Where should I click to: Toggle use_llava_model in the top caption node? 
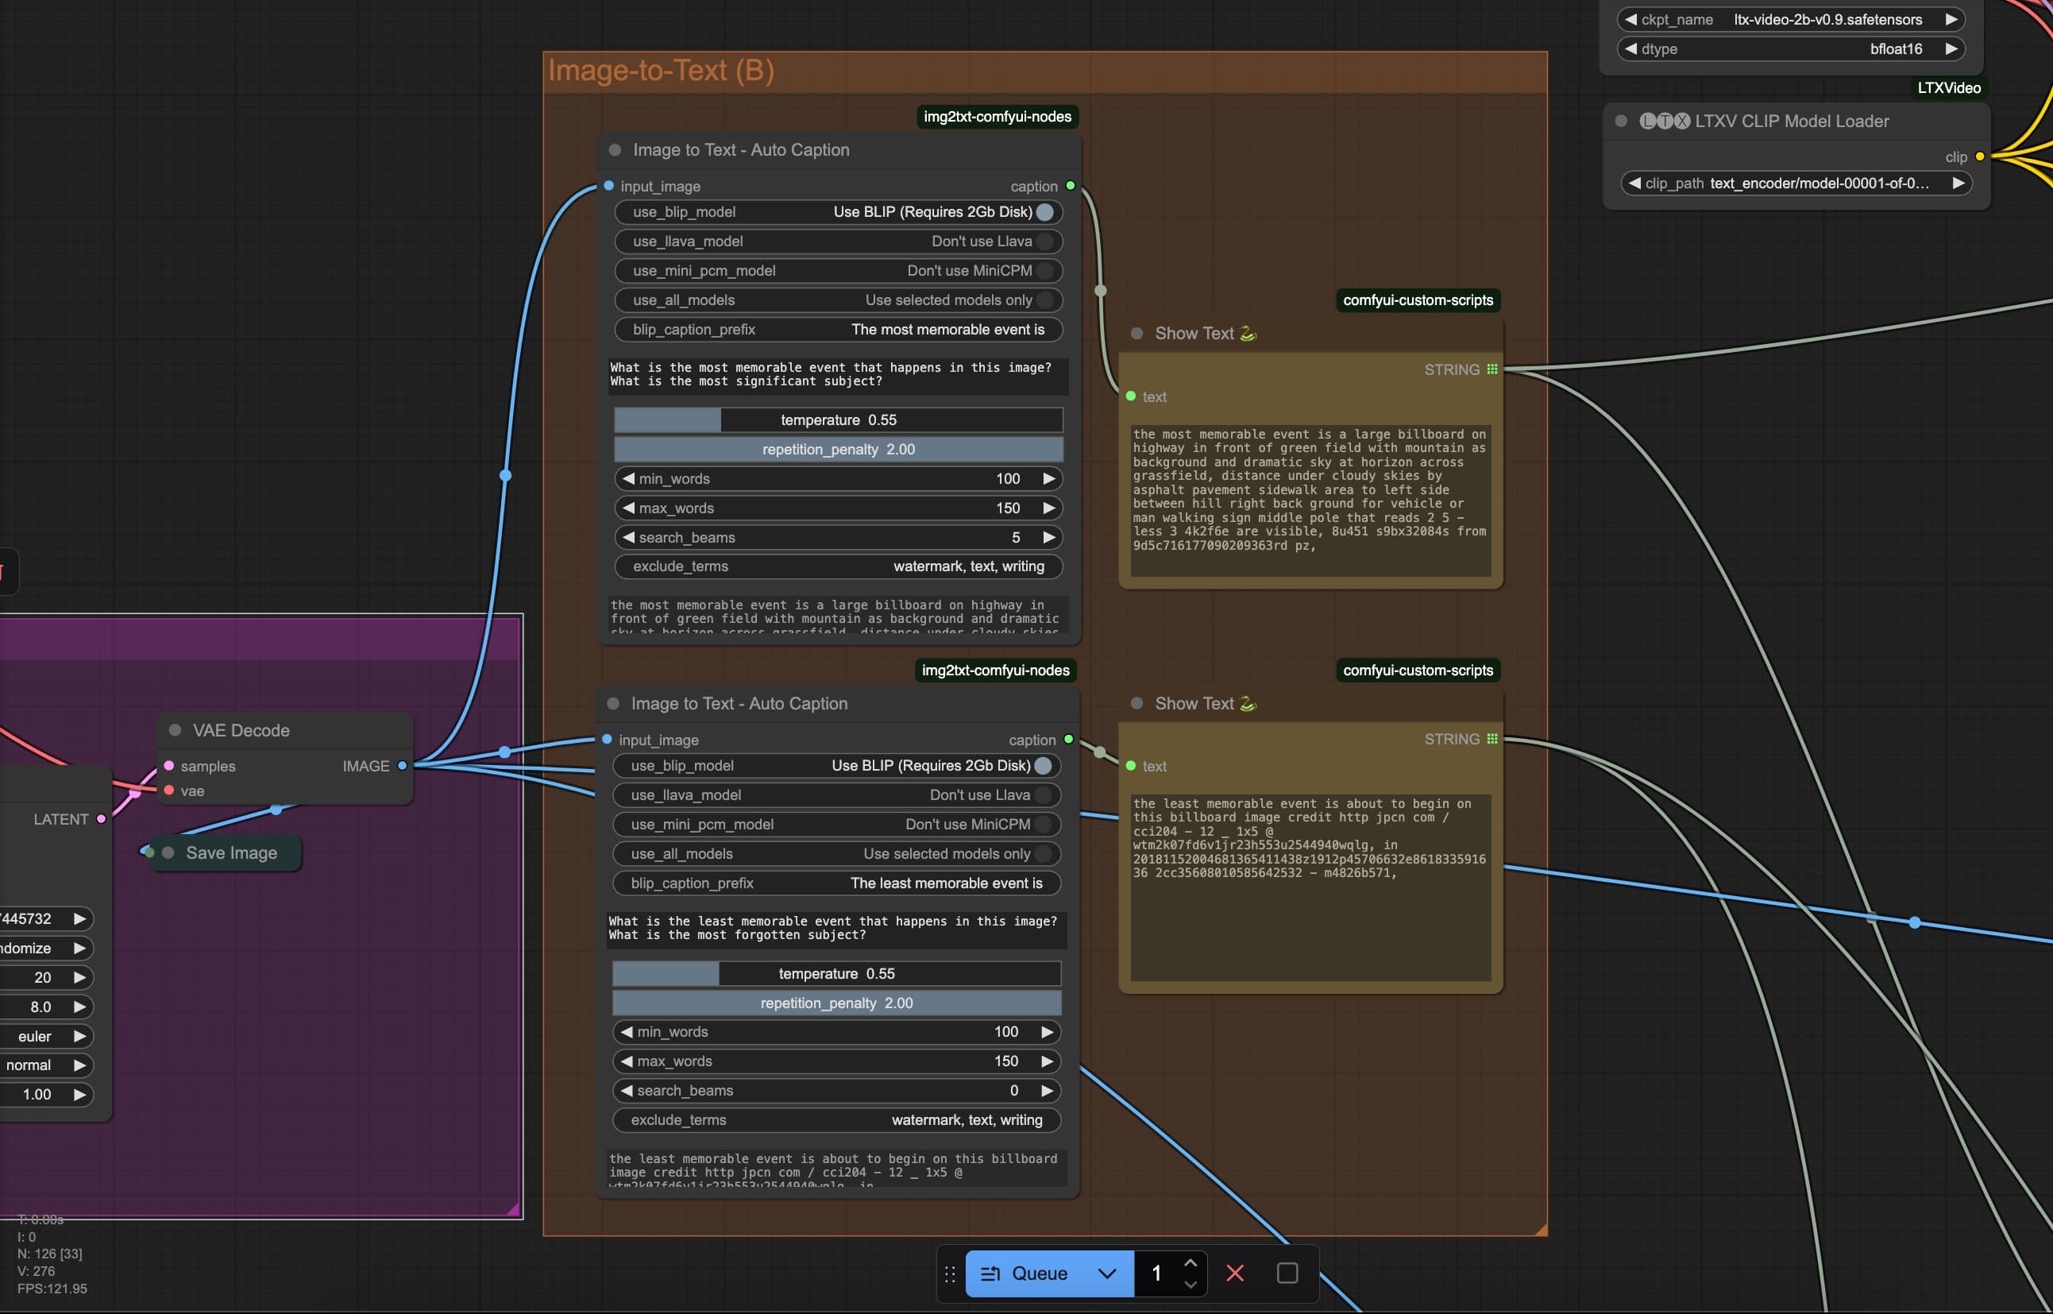[x=1044, y=242]
